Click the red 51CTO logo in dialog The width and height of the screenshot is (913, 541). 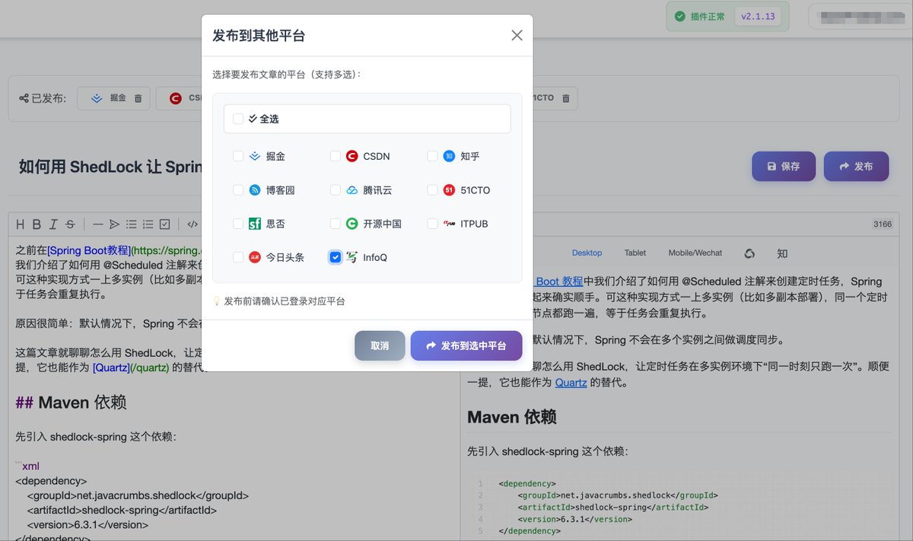(x=449, y=190)
